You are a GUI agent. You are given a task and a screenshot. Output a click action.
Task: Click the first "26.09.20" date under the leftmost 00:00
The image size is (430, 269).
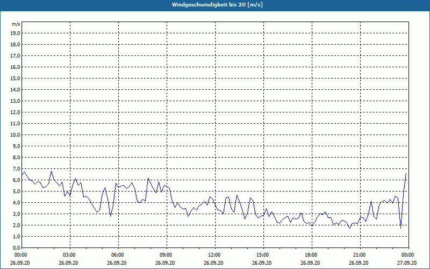[20, 263]
